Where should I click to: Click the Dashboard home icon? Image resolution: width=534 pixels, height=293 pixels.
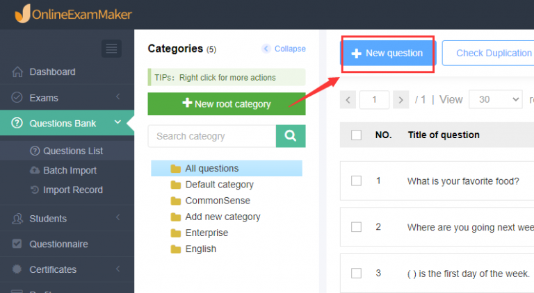[x=17, y=72]
